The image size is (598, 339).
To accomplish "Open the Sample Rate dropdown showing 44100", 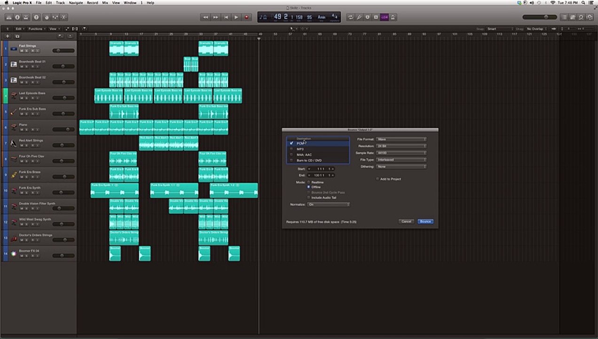I will tap(401, 153).
